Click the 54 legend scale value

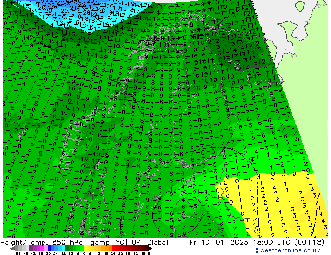pos(151,254)
